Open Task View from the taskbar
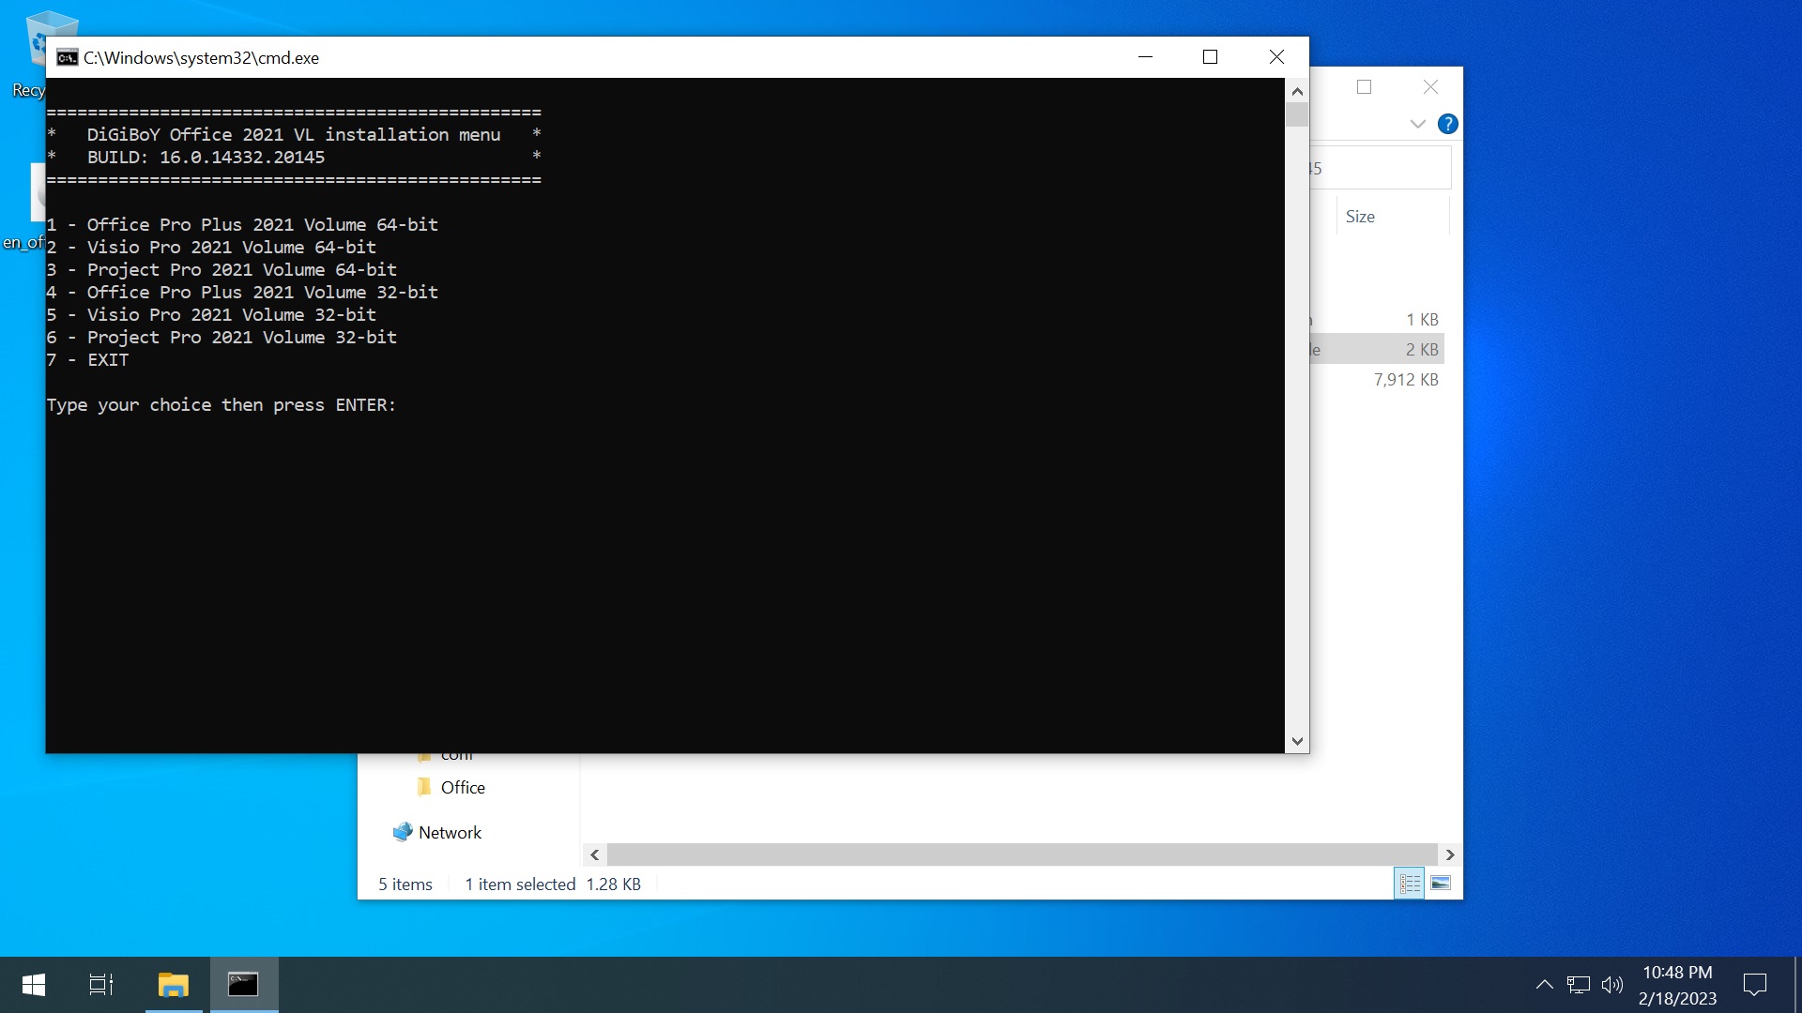 [101, 985]
